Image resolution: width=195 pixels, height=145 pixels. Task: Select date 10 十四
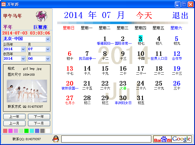click(x=141, y=56)
